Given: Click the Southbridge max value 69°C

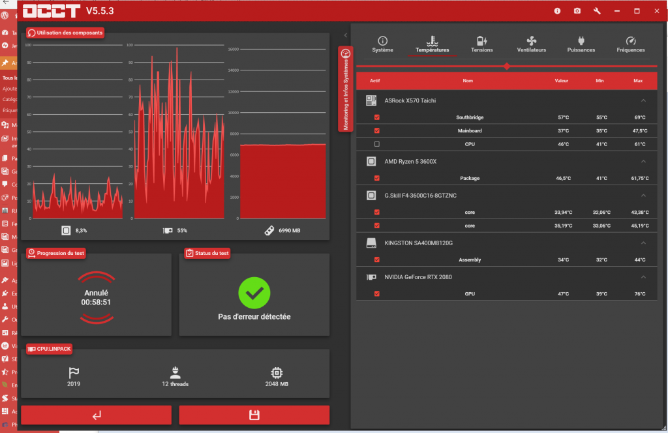Looking at the screenshot, I should 640,117.
